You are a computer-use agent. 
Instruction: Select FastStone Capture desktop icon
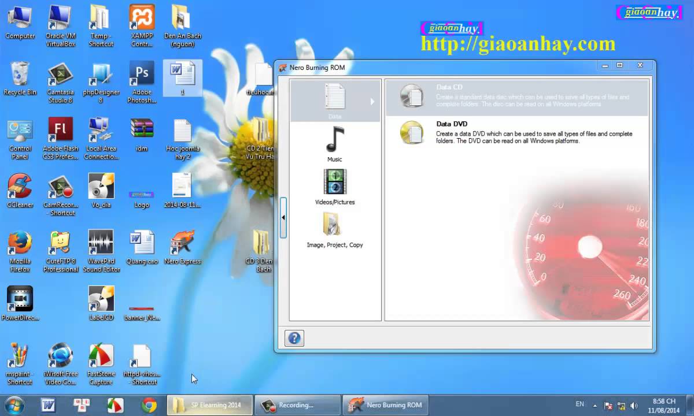coord(101,364)
